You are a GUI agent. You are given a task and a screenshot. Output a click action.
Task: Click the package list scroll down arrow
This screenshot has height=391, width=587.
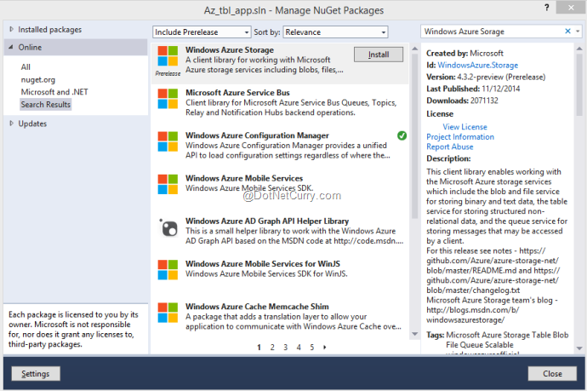pos(414,334)
